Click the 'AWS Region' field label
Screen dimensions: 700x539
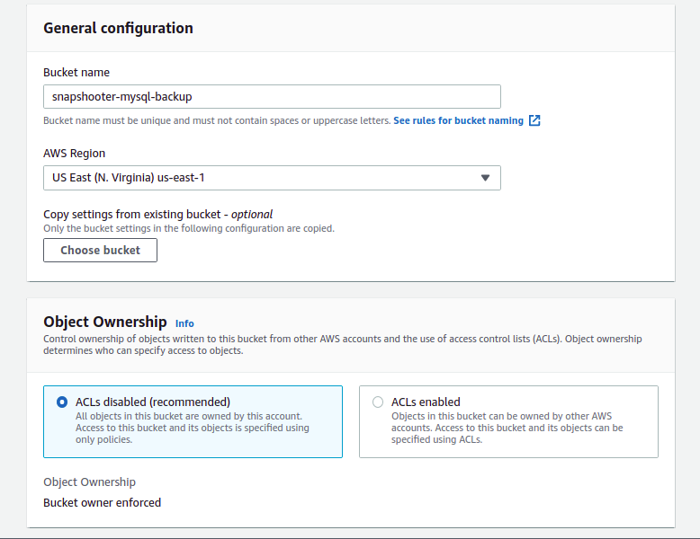click(75, 154)
